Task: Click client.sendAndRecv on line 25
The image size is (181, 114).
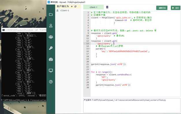Action: click(120, 75)
